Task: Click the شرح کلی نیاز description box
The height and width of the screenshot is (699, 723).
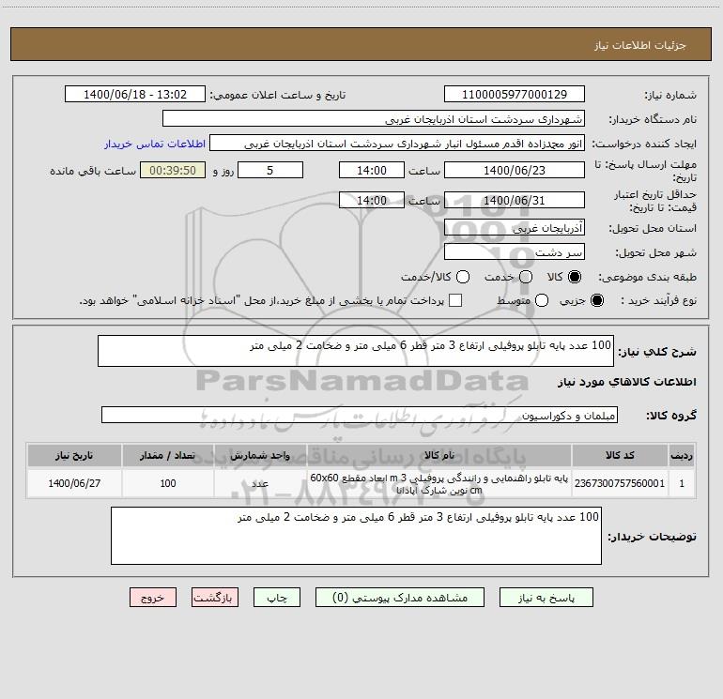Action: (x=356, y=351)
